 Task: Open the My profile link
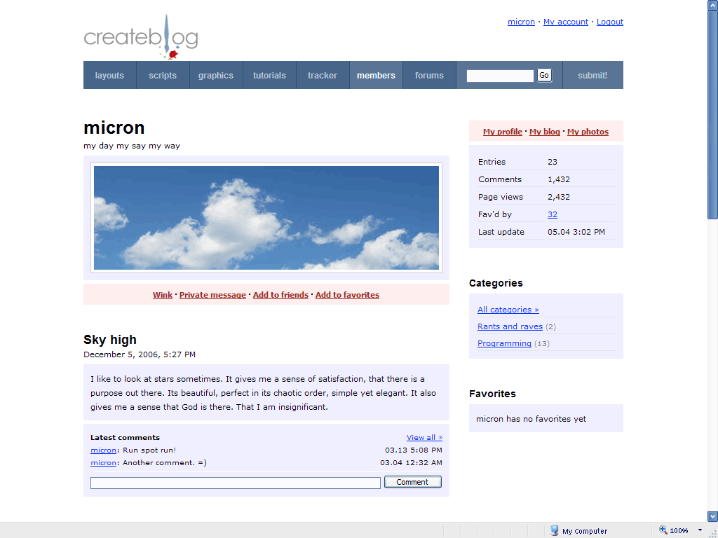[502, 132]
